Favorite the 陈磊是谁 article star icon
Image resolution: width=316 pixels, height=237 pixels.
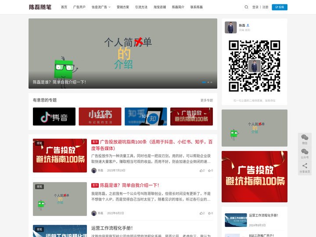pos(210,213)
